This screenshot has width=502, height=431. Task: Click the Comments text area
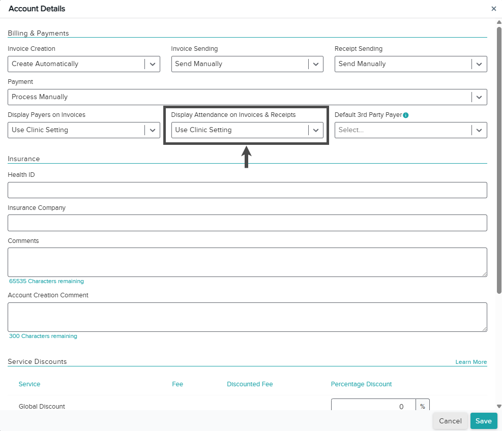coord(247,262)
